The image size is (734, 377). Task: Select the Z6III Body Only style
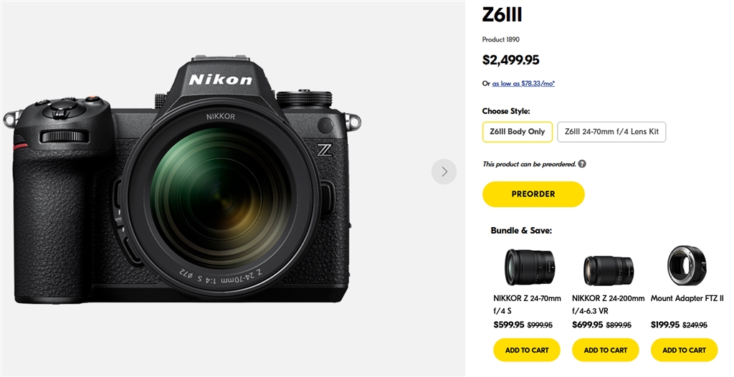(518, 132)
